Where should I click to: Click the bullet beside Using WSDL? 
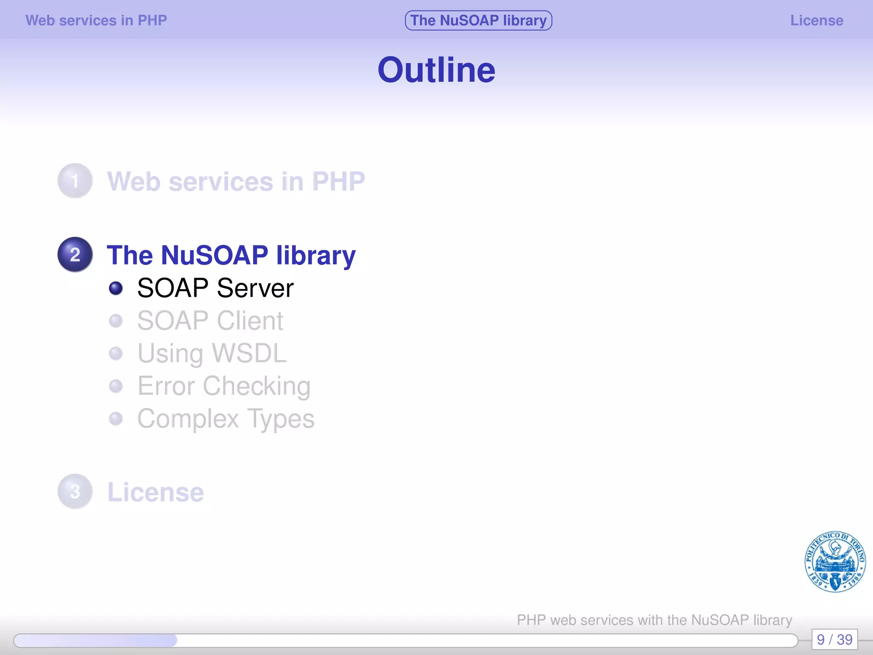click(x=116, y=354)
